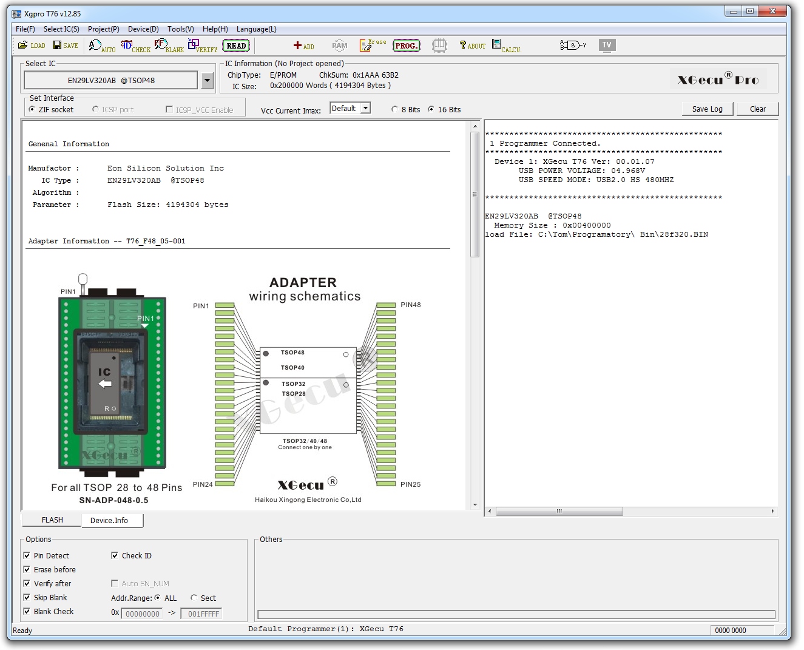The height and width of the screenshot is (650, 804).
Task: Open the File(F) menu
Action: click(x=25, y=29)
